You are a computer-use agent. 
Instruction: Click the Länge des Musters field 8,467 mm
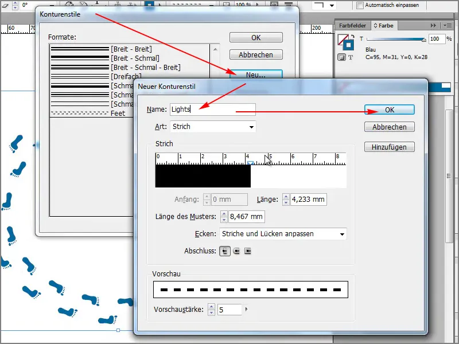[x=247, y=217]
